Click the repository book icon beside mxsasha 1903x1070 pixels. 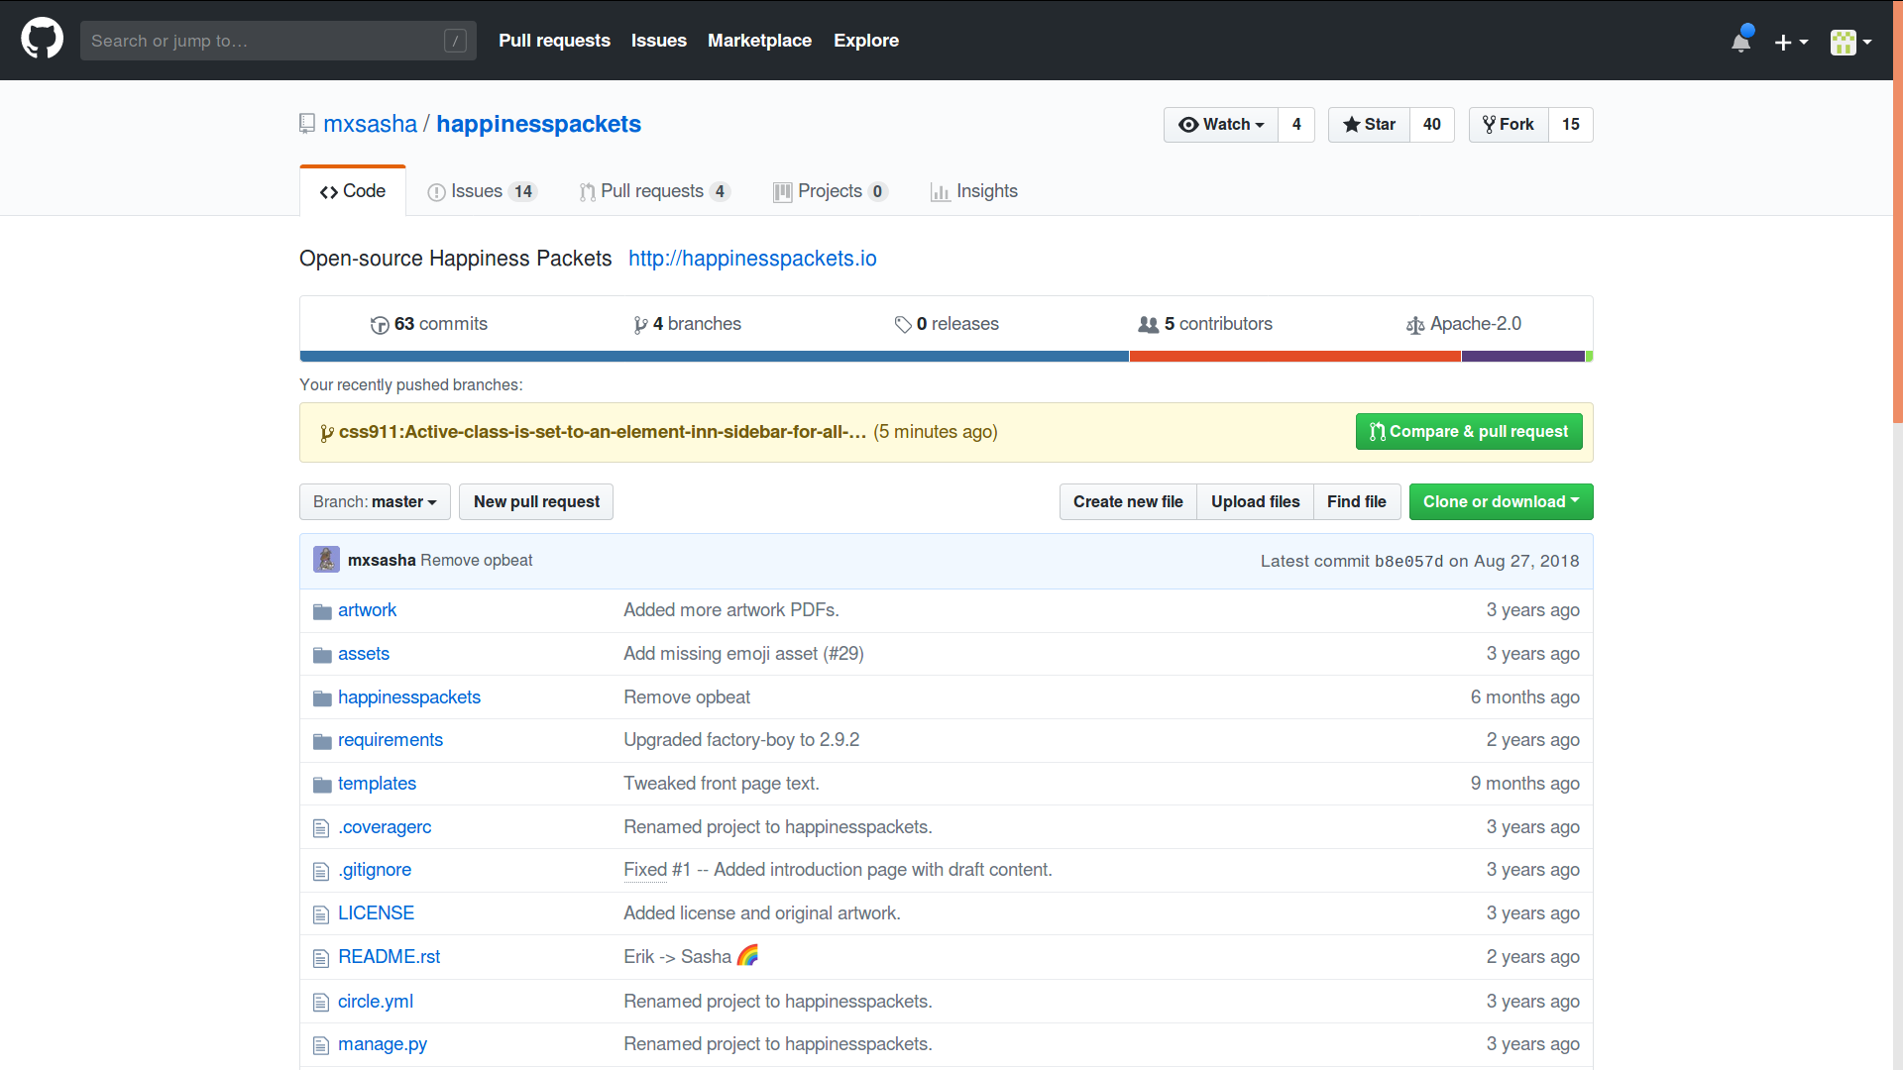click(307, 124)
